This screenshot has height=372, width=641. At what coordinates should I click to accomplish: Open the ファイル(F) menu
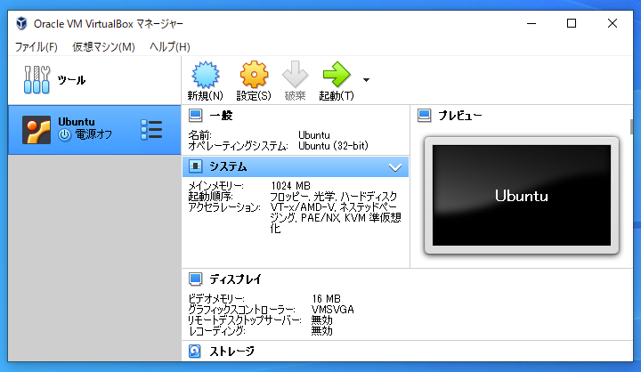point(36,47)
